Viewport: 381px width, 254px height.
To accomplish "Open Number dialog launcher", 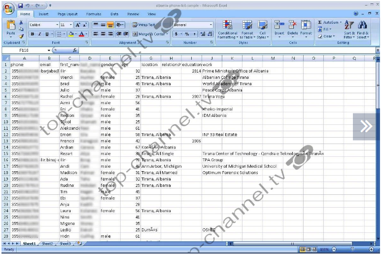I will pyautogui.click(x=211, y=42).
